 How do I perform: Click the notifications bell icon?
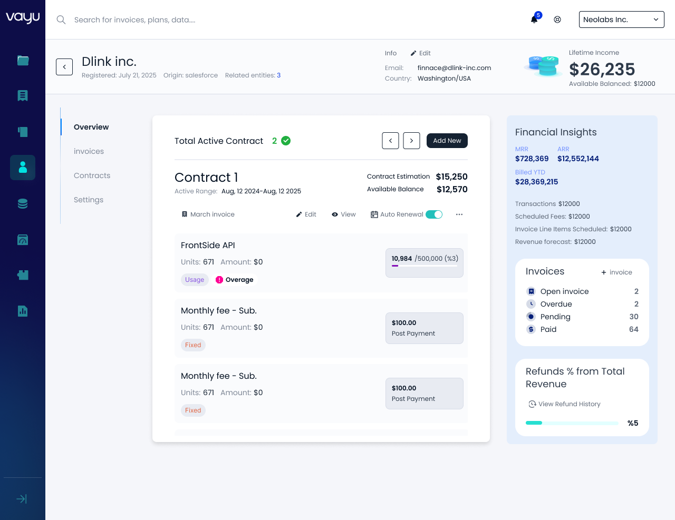pyautogui.click(x=534, y=19)
